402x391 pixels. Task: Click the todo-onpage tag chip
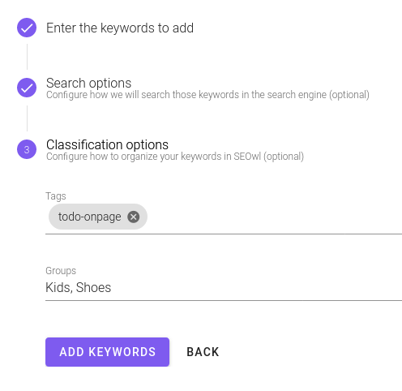coord(89,217)
